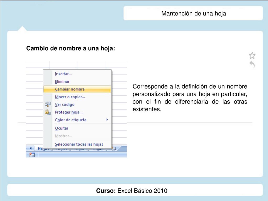Viewport: 268px width, 201px height.
Task: Click the 'Mantención de una hoja' title
Action: point(194,13)
